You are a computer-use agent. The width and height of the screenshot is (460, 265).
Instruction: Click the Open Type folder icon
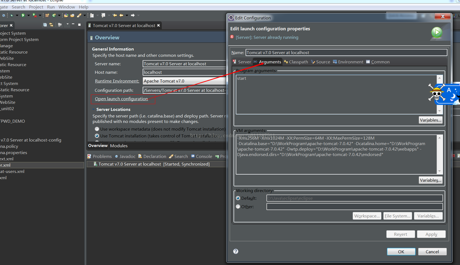(x=66, y=15)
